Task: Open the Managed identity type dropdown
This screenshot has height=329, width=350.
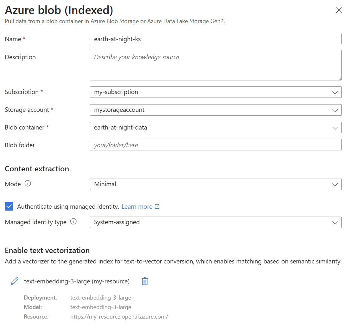Action: coord(216,222)
